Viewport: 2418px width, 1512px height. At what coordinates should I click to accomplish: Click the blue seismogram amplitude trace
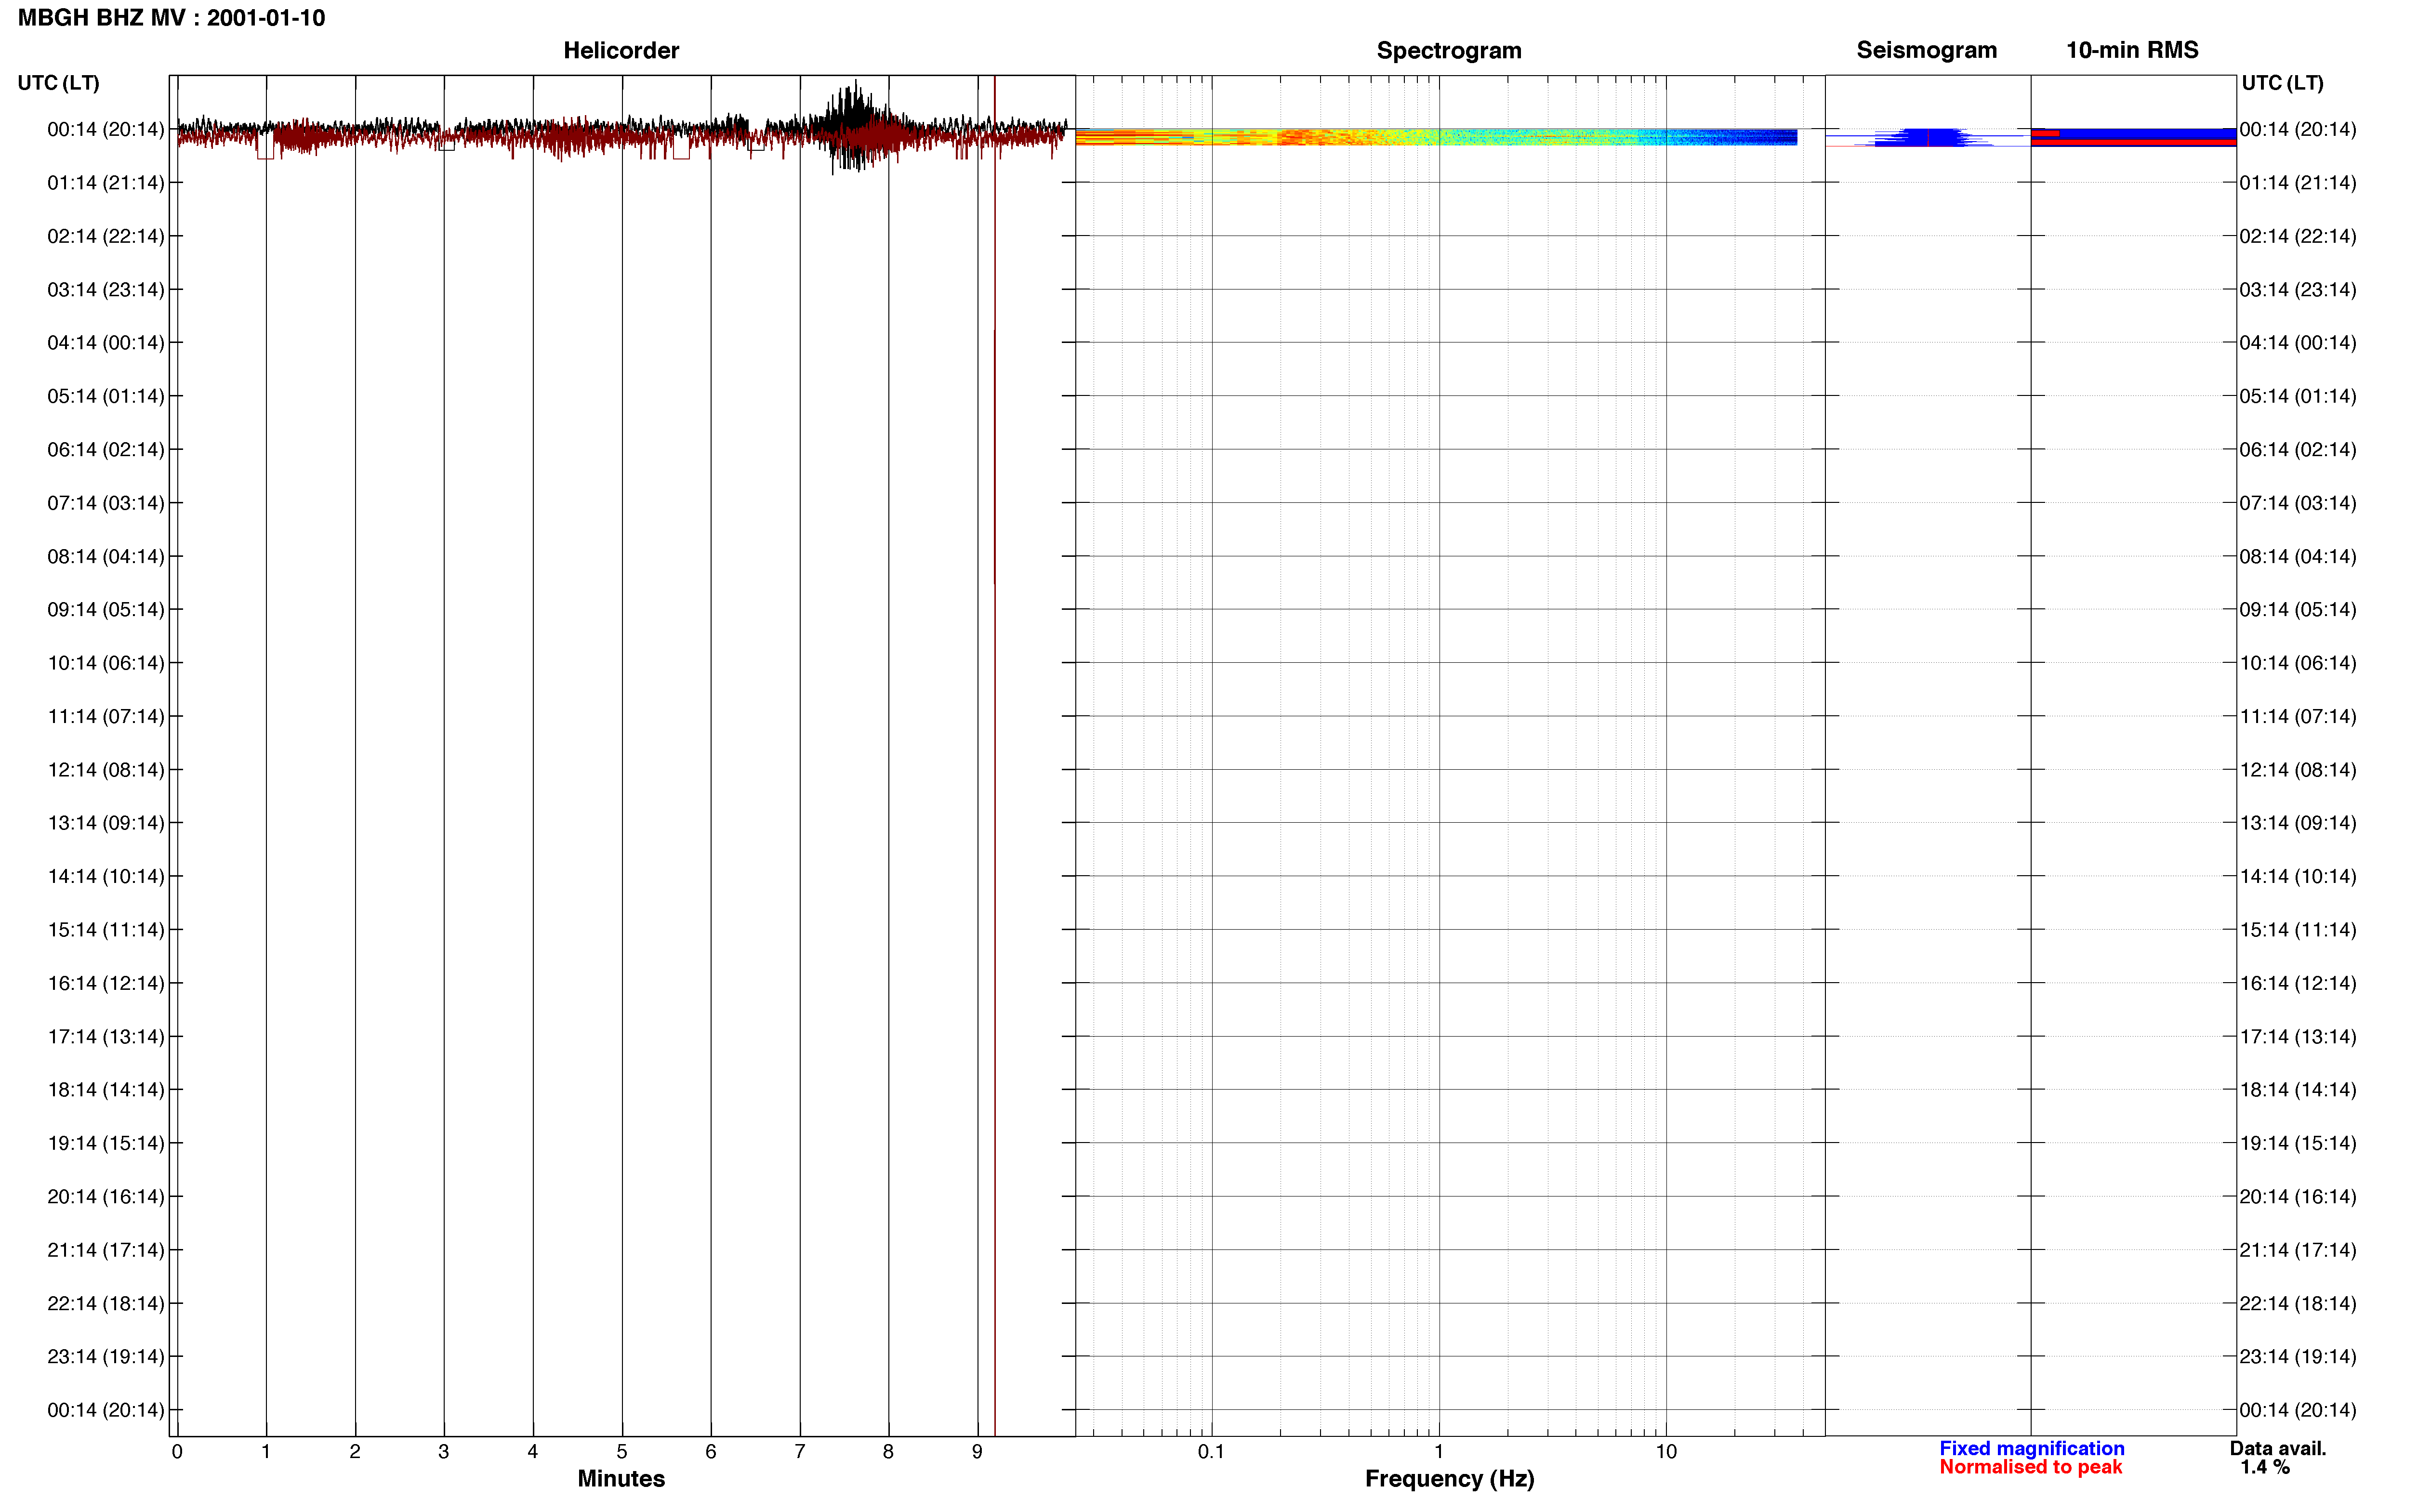[1928, 137]
